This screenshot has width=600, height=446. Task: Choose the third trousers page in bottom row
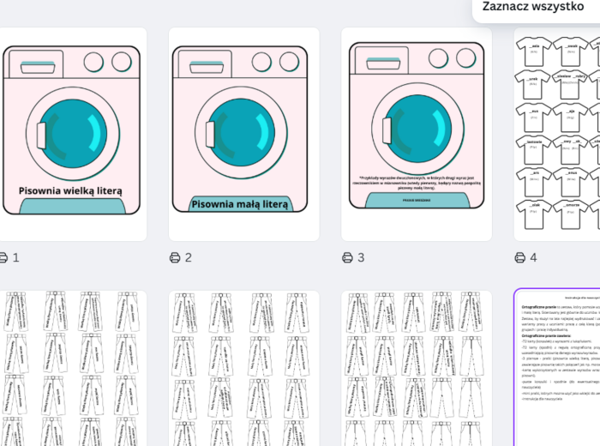(417, 369)
